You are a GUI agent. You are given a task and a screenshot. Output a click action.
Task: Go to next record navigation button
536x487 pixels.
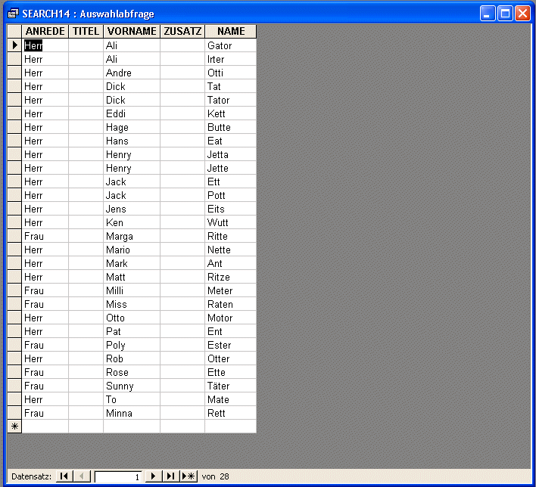click(153, 476)
